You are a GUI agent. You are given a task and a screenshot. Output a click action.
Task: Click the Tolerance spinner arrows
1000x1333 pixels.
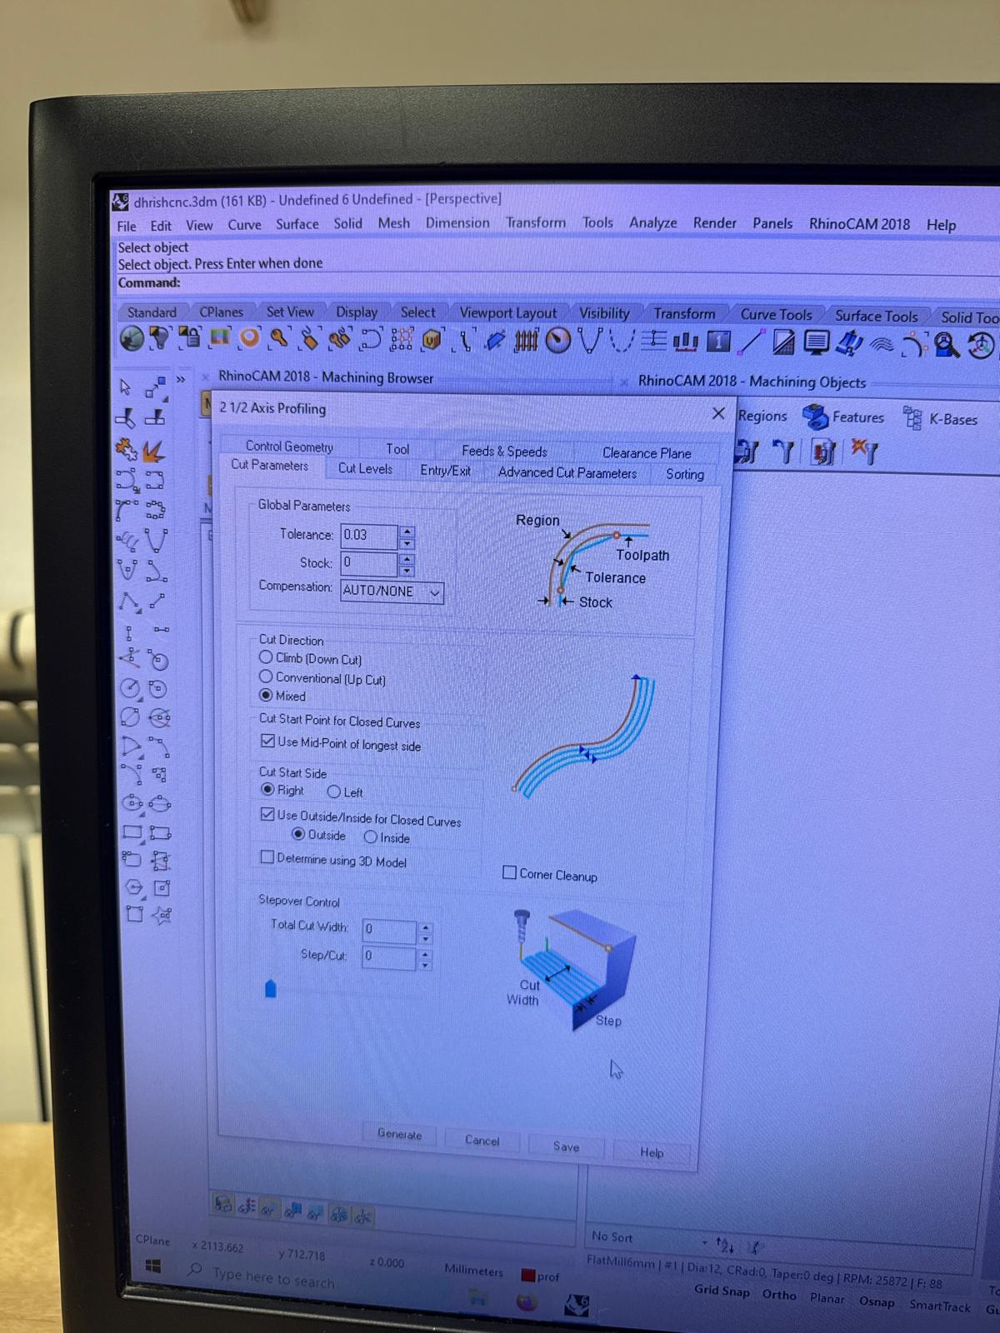407,537
